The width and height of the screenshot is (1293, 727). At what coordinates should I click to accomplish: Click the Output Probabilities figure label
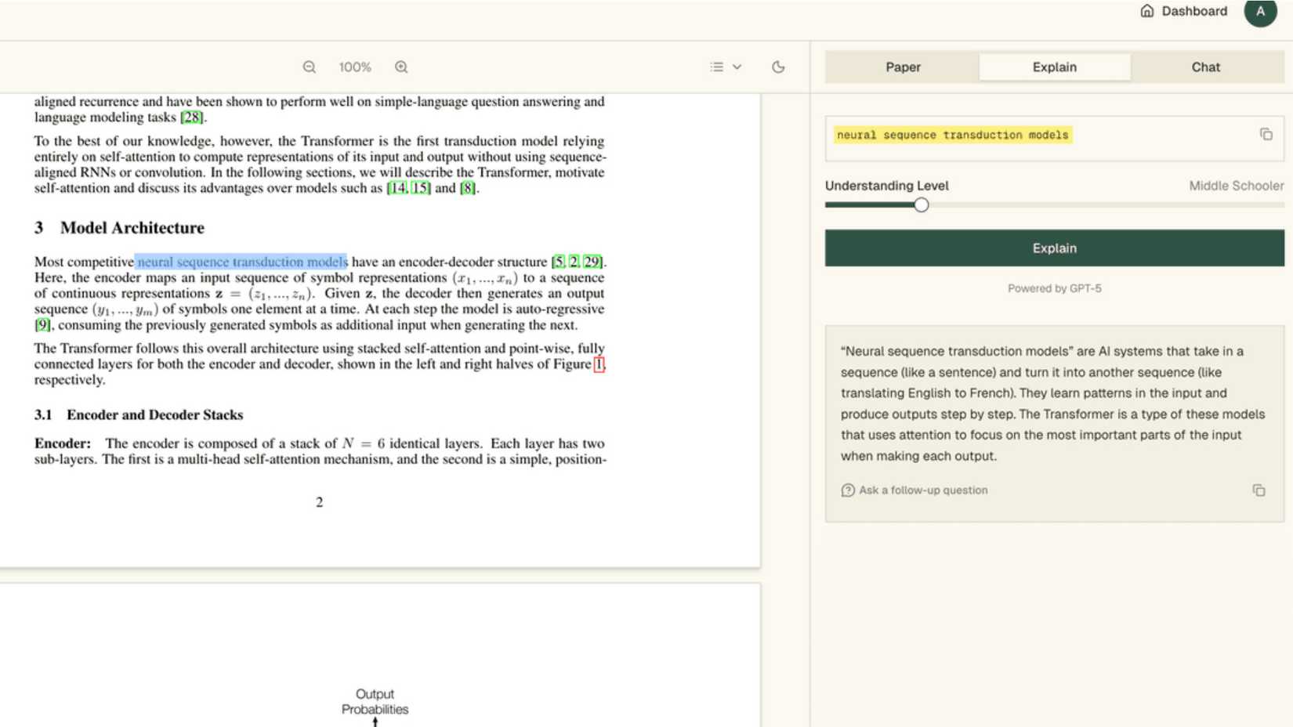click(375, 702)
